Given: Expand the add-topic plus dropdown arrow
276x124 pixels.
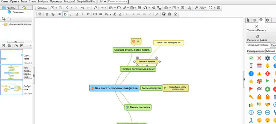Looking at the screenshot, I should pyautogui.click(x=106, y=8).
